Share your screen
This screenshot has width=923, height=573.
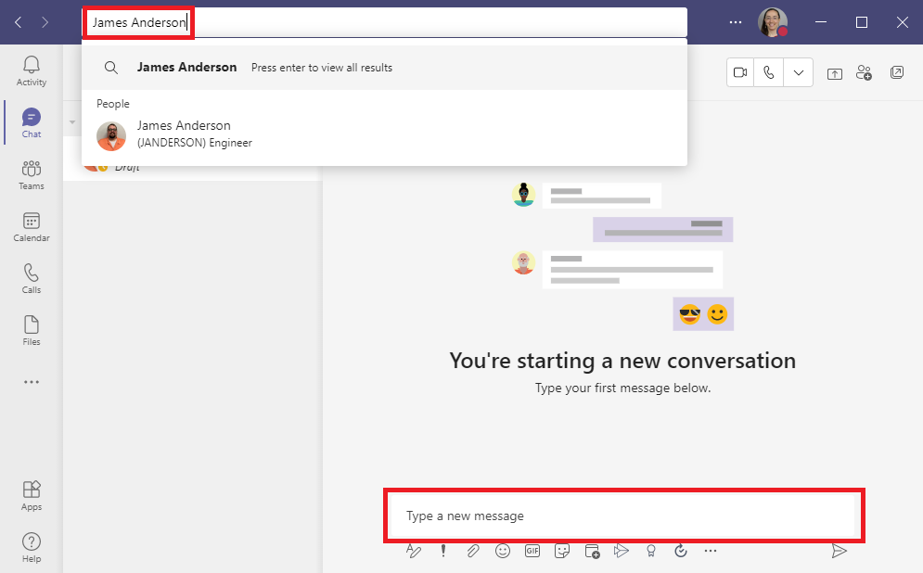pos(837,71)
